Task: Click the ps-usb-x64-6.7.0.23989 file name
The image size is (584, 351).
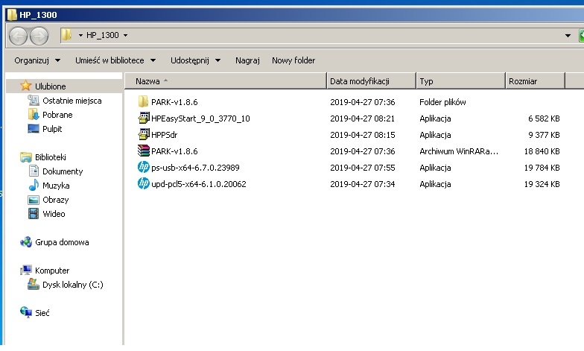Action: [x=195, y=168]
